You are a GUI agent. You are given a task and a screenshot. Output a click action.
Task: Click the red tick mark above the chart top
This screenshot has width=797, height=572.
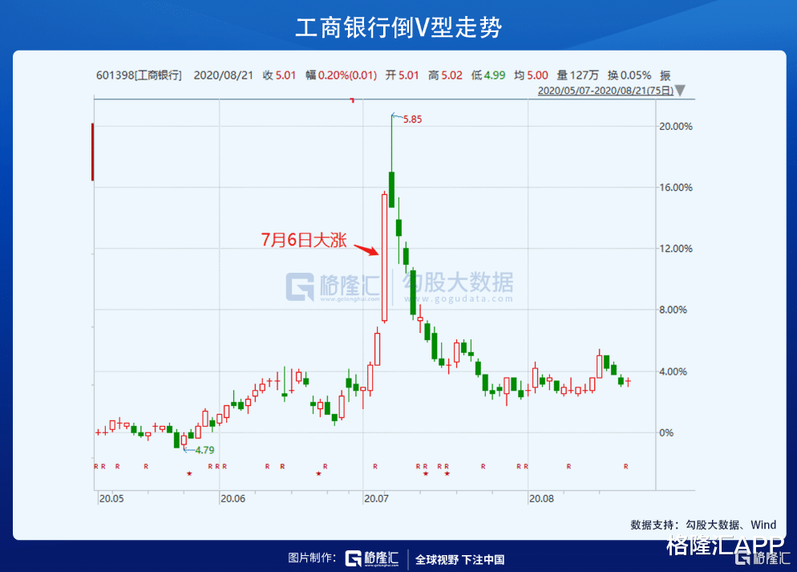(350, 100)
